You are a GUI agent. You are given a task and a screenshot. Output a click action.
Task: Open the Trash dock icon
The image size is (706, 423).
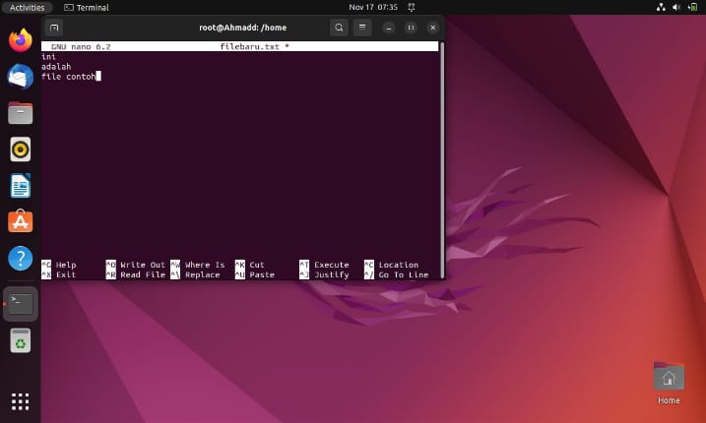[x=21, y=340]
